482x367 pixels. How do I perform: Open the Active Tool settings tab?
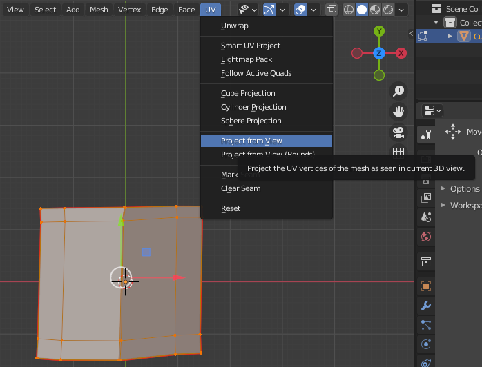(426, 134)
